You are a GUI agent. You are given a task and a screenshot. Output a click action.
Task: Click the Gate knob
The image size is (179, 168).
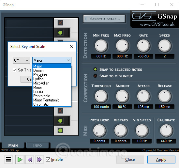tap(143, 46)
